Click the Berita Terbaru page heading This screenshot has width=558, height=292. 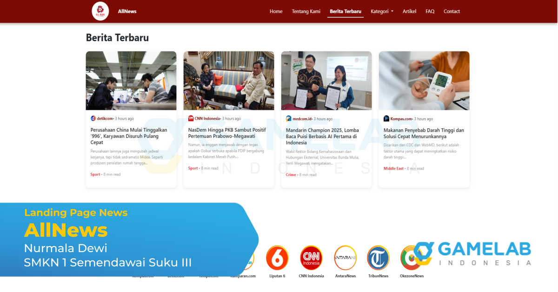tap(118, 38)
